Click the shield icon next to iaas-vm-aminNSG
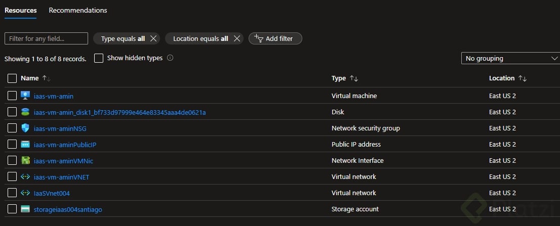 [25, 128]
